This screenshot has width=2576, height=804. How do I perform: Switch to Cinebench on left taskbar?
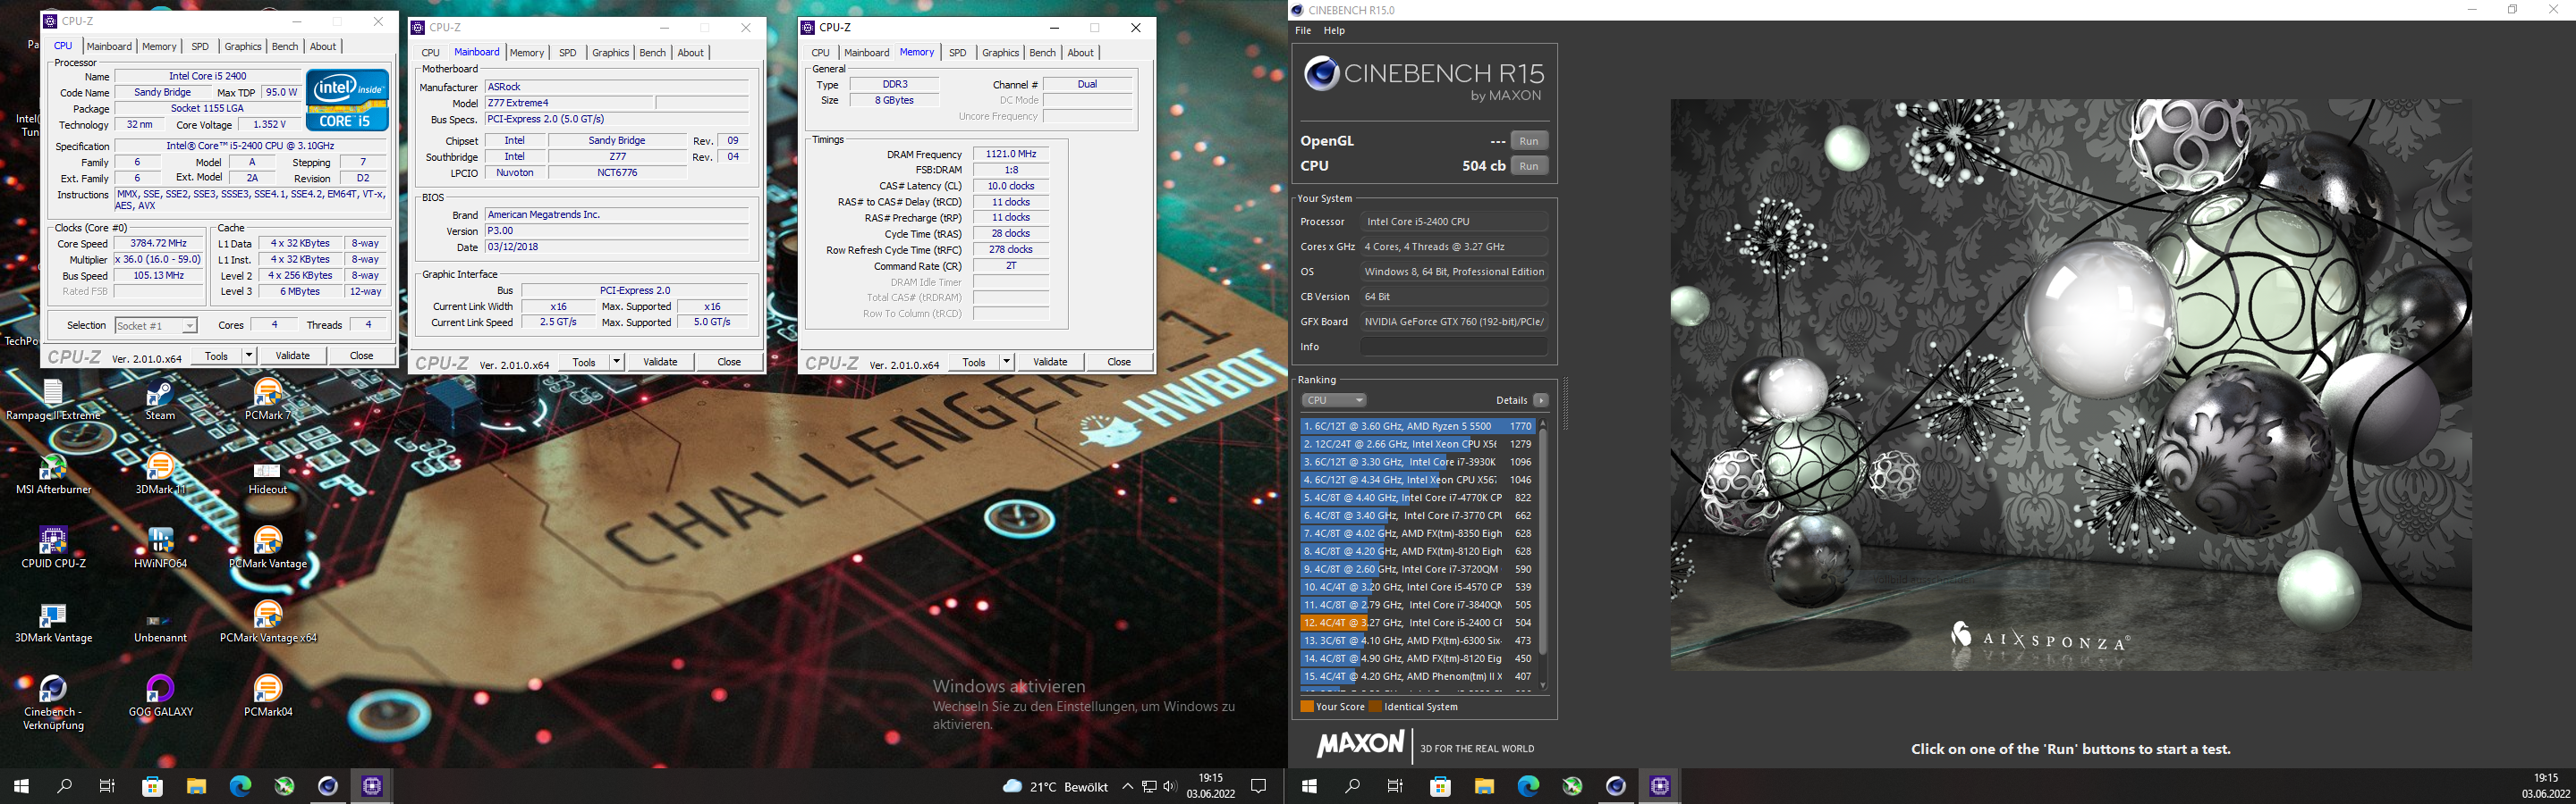coord(328,786)
